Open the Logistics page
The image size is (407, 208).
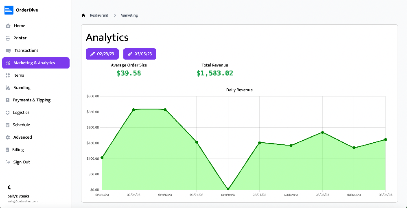[36, 113]
